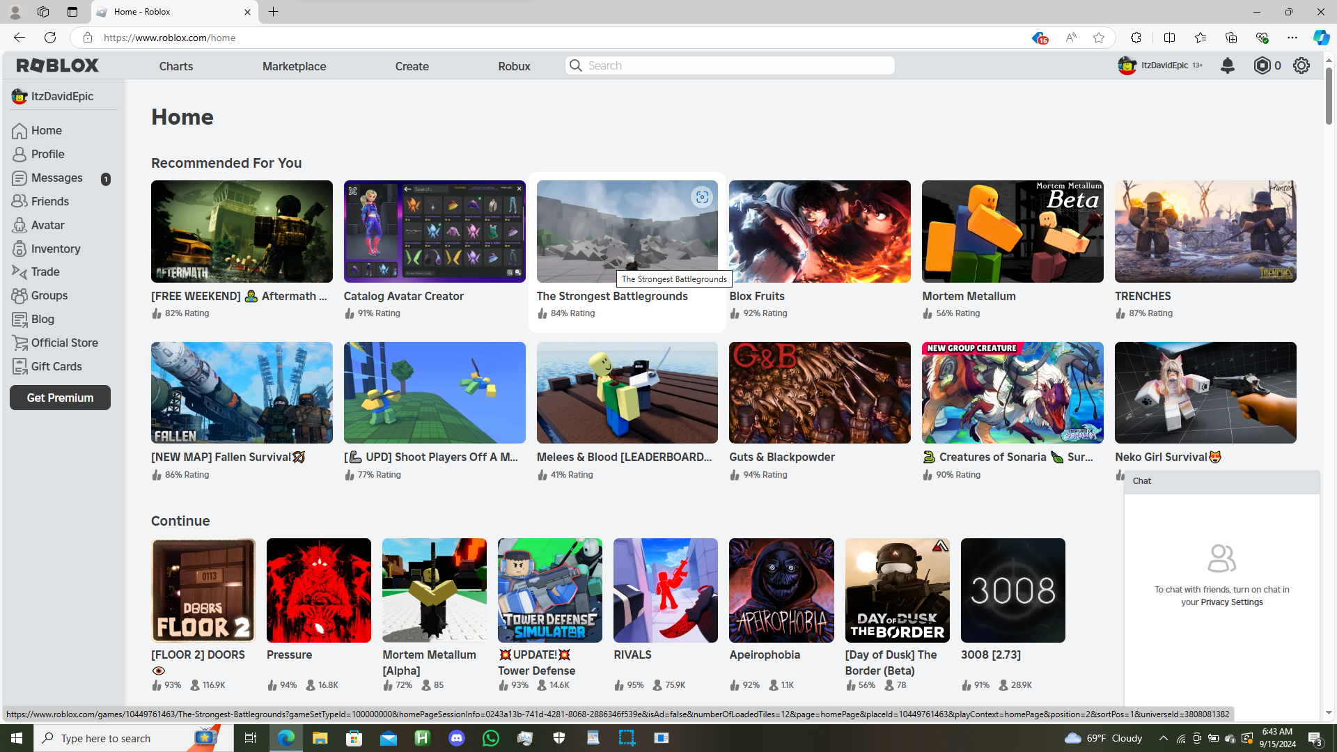1337x752 pixels.
Task: Open the Robux tab
Action: coord(514,66)
